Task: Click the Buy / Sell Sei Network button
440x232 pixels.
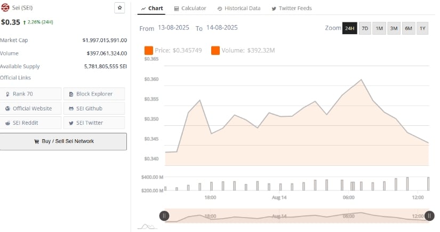Action: [63, 141]
